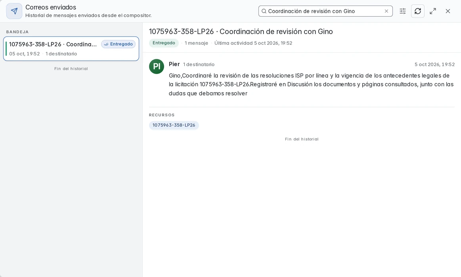Image resolution: width=461 pixels, height=277 pixels.
Task: Click 'Fin del historial' under the inbox list
Action: 71,69
